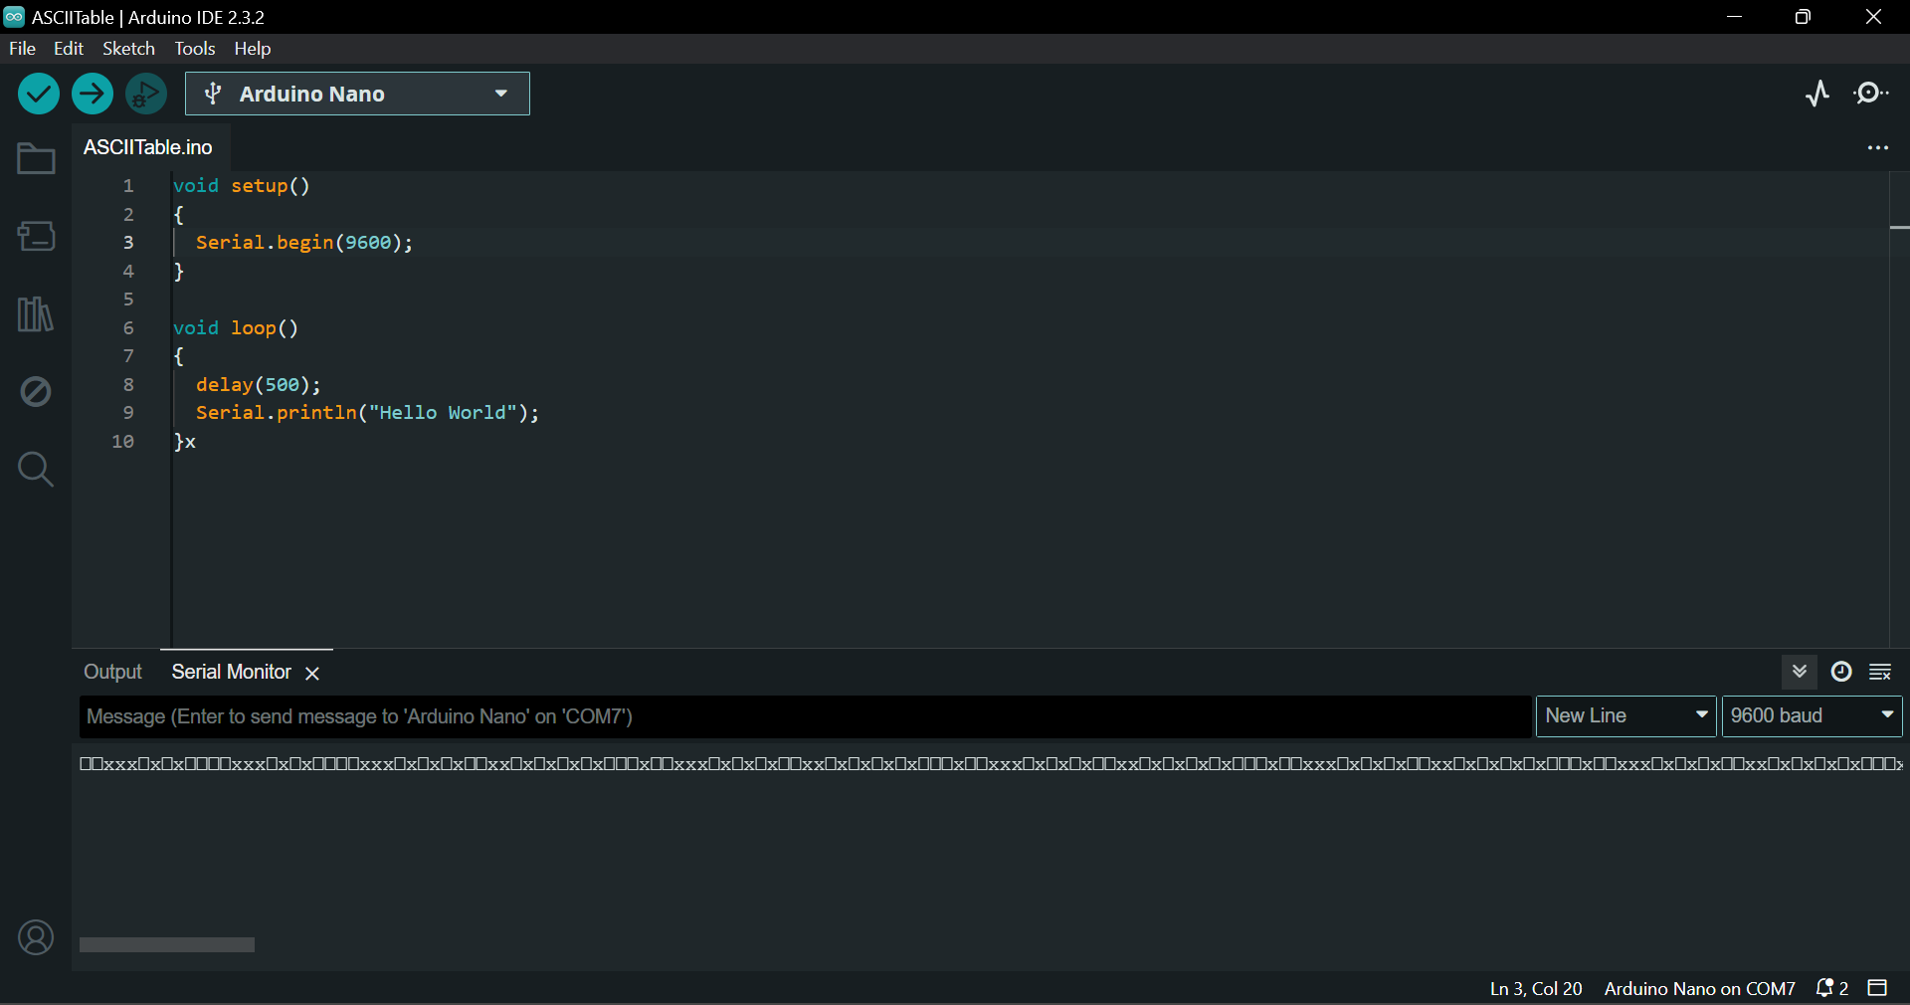Start the debugger from the toolbar
This screenshot has height=1005, width=1910.
[x=146, y=95]
